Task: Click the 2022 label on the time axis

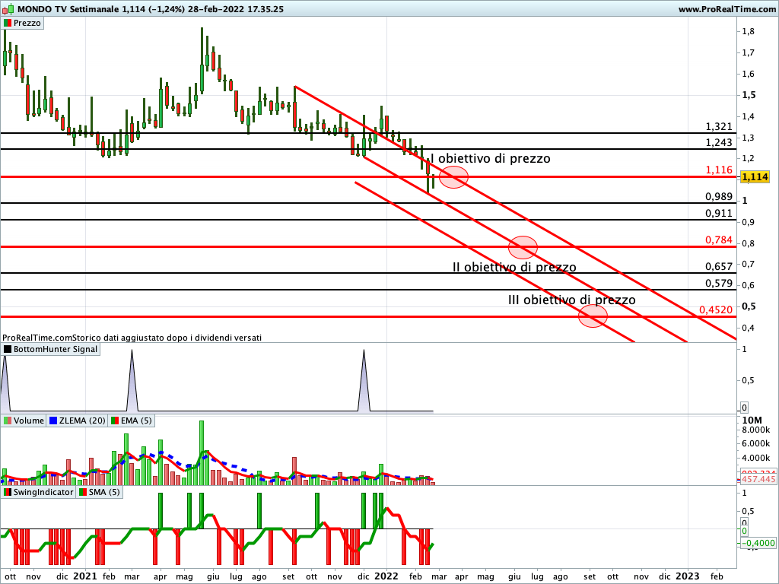Action: coord(386,576)
